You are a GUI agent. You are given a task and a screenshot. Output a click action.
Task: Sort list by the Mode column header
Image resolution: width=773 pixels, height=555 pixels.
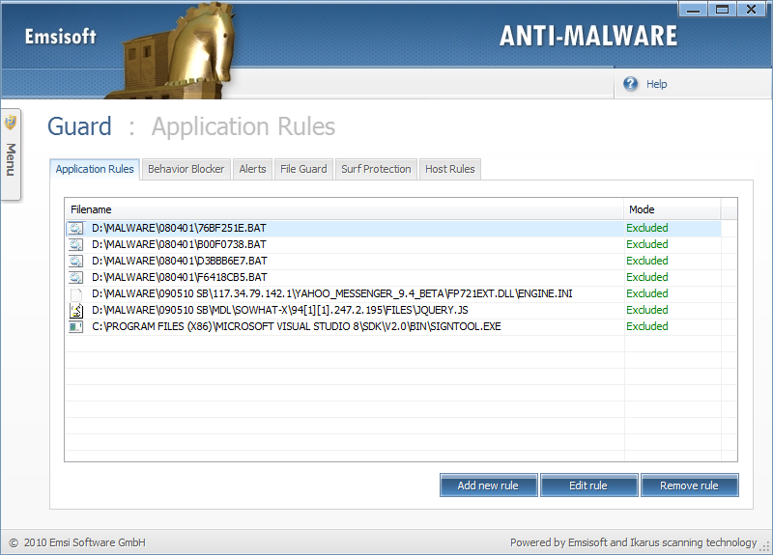click(x=673, y=209)
